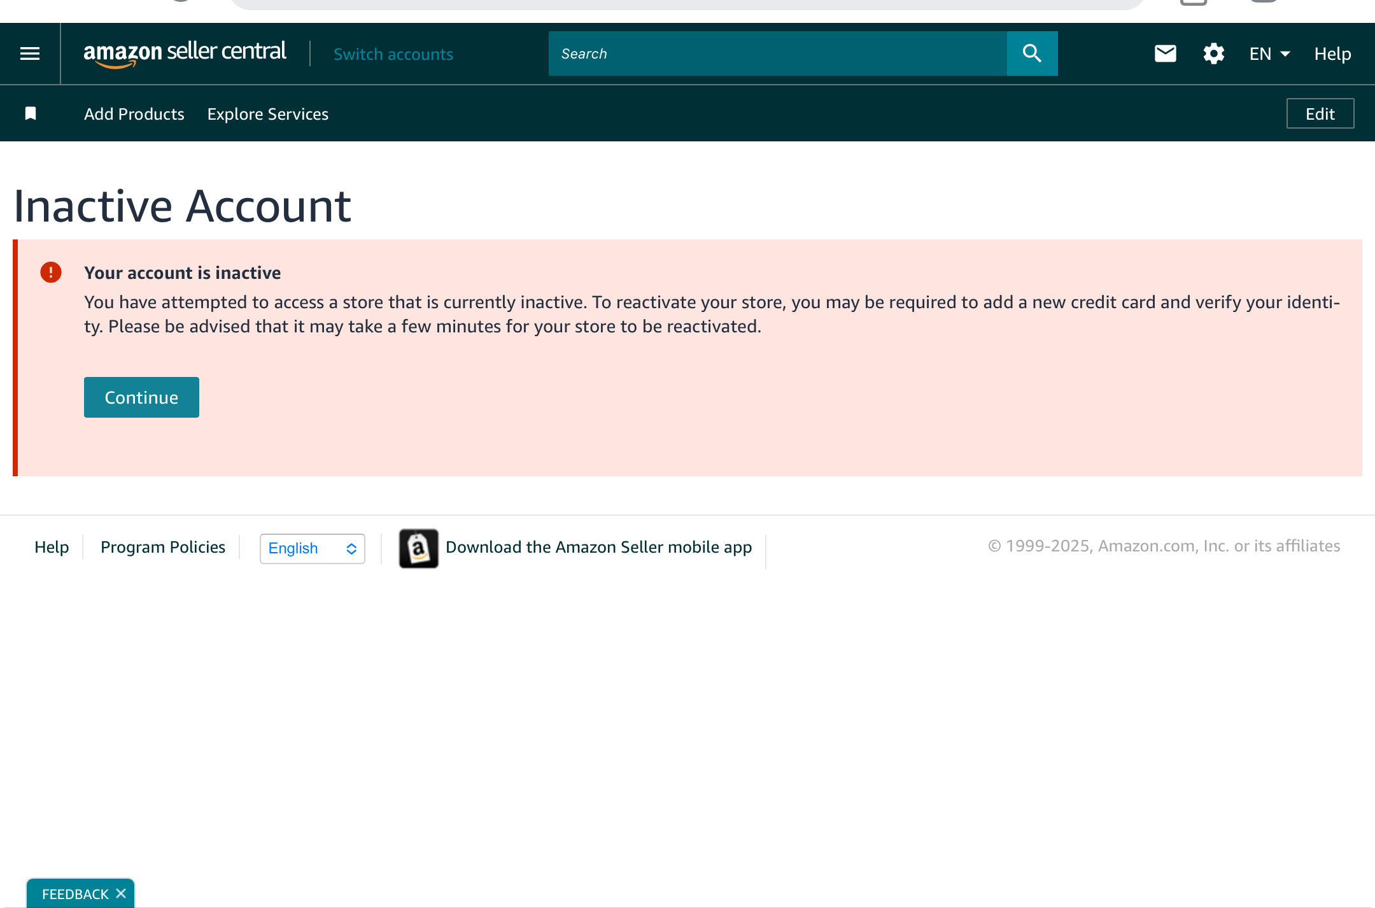The width and height of the screenshot is (1375, 908).
Task: Click the Continue button
Action: 141,397
